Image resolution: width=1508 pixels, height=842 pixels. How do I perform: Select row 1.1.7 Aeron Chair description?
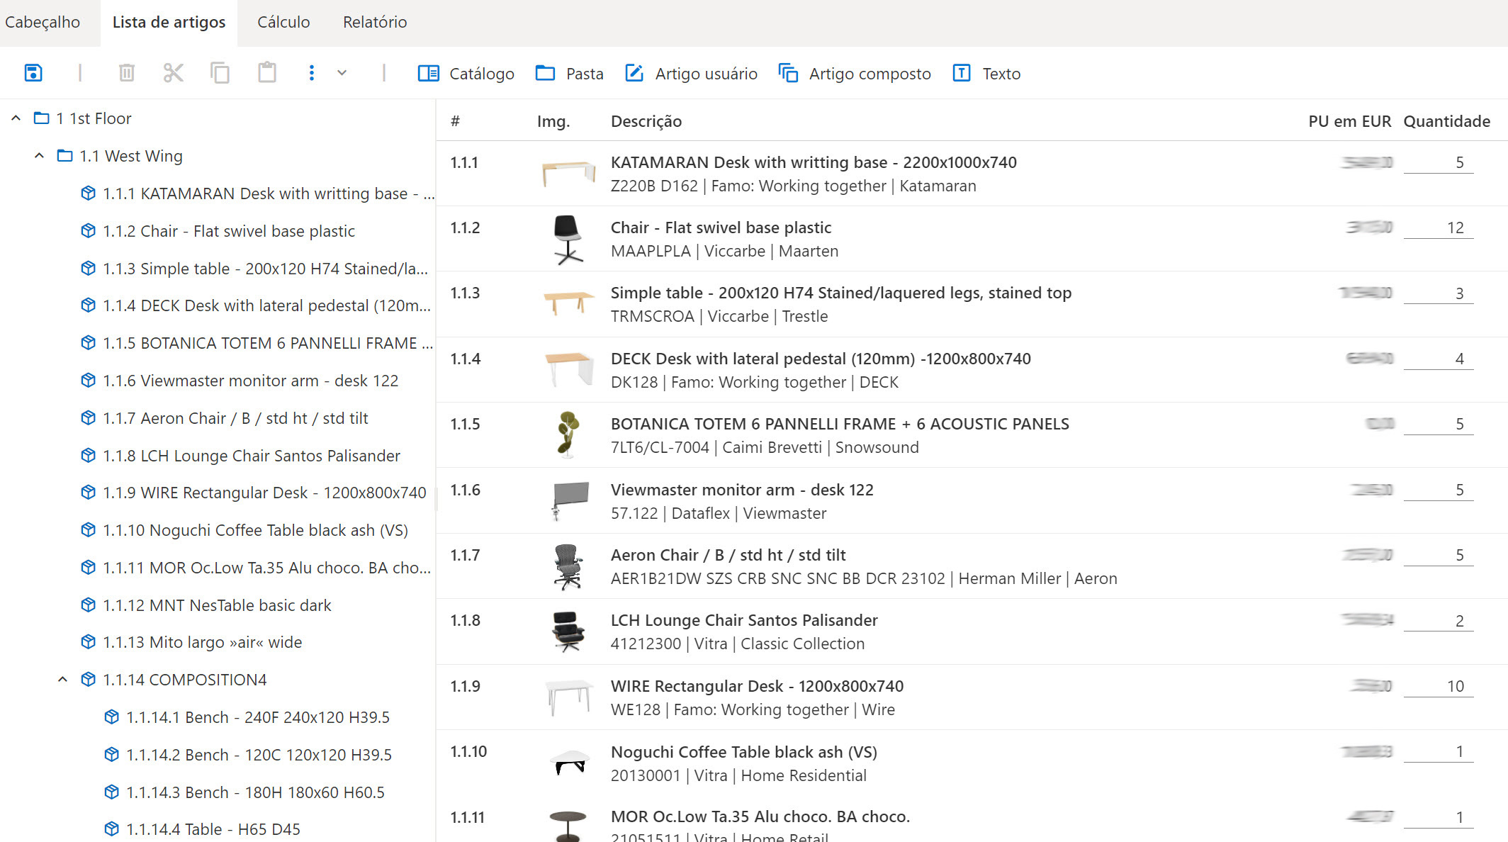(x=864, y=566)
